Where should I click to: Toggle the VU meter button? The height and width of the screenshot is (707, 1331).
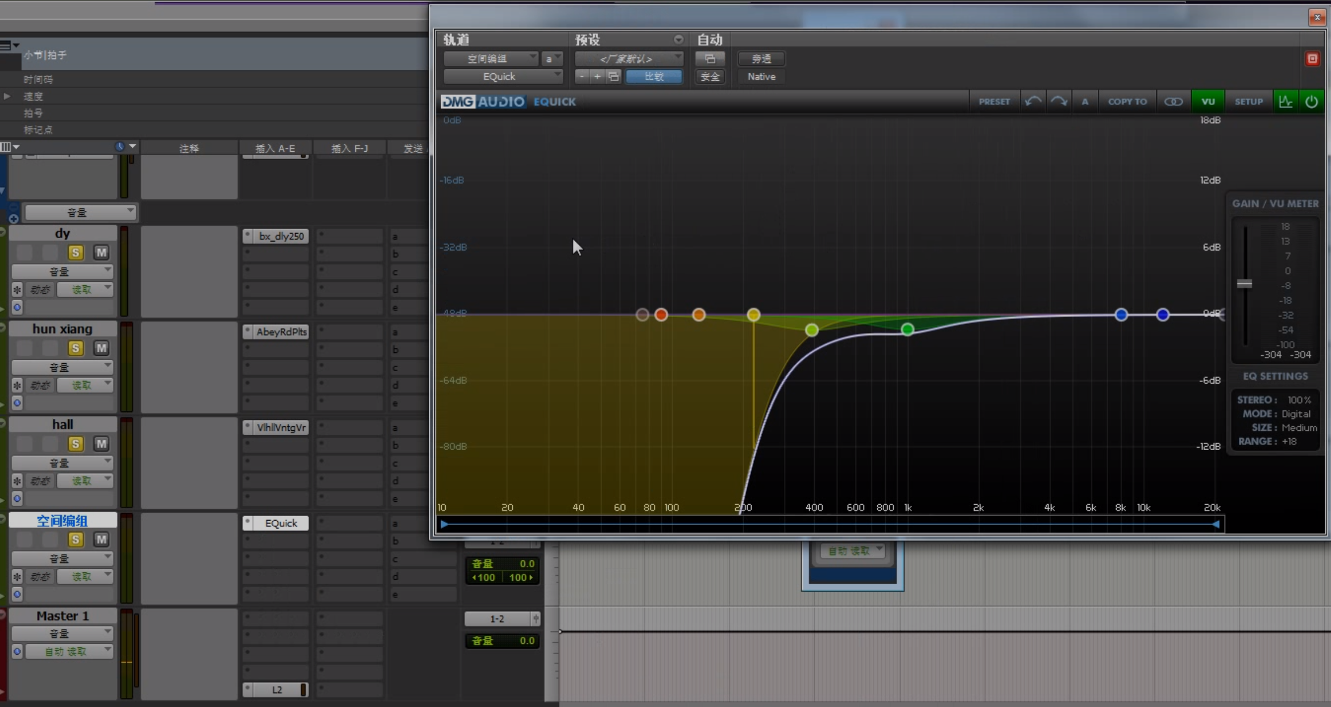point(1208,101)
